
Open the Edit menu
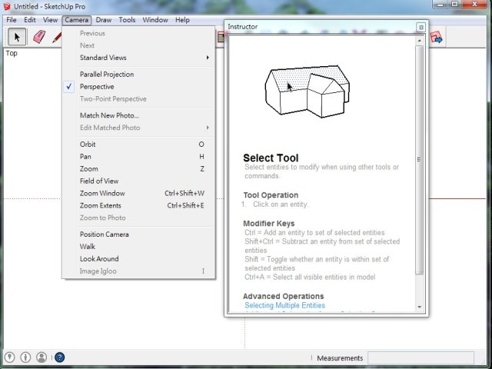pos(30,20)
